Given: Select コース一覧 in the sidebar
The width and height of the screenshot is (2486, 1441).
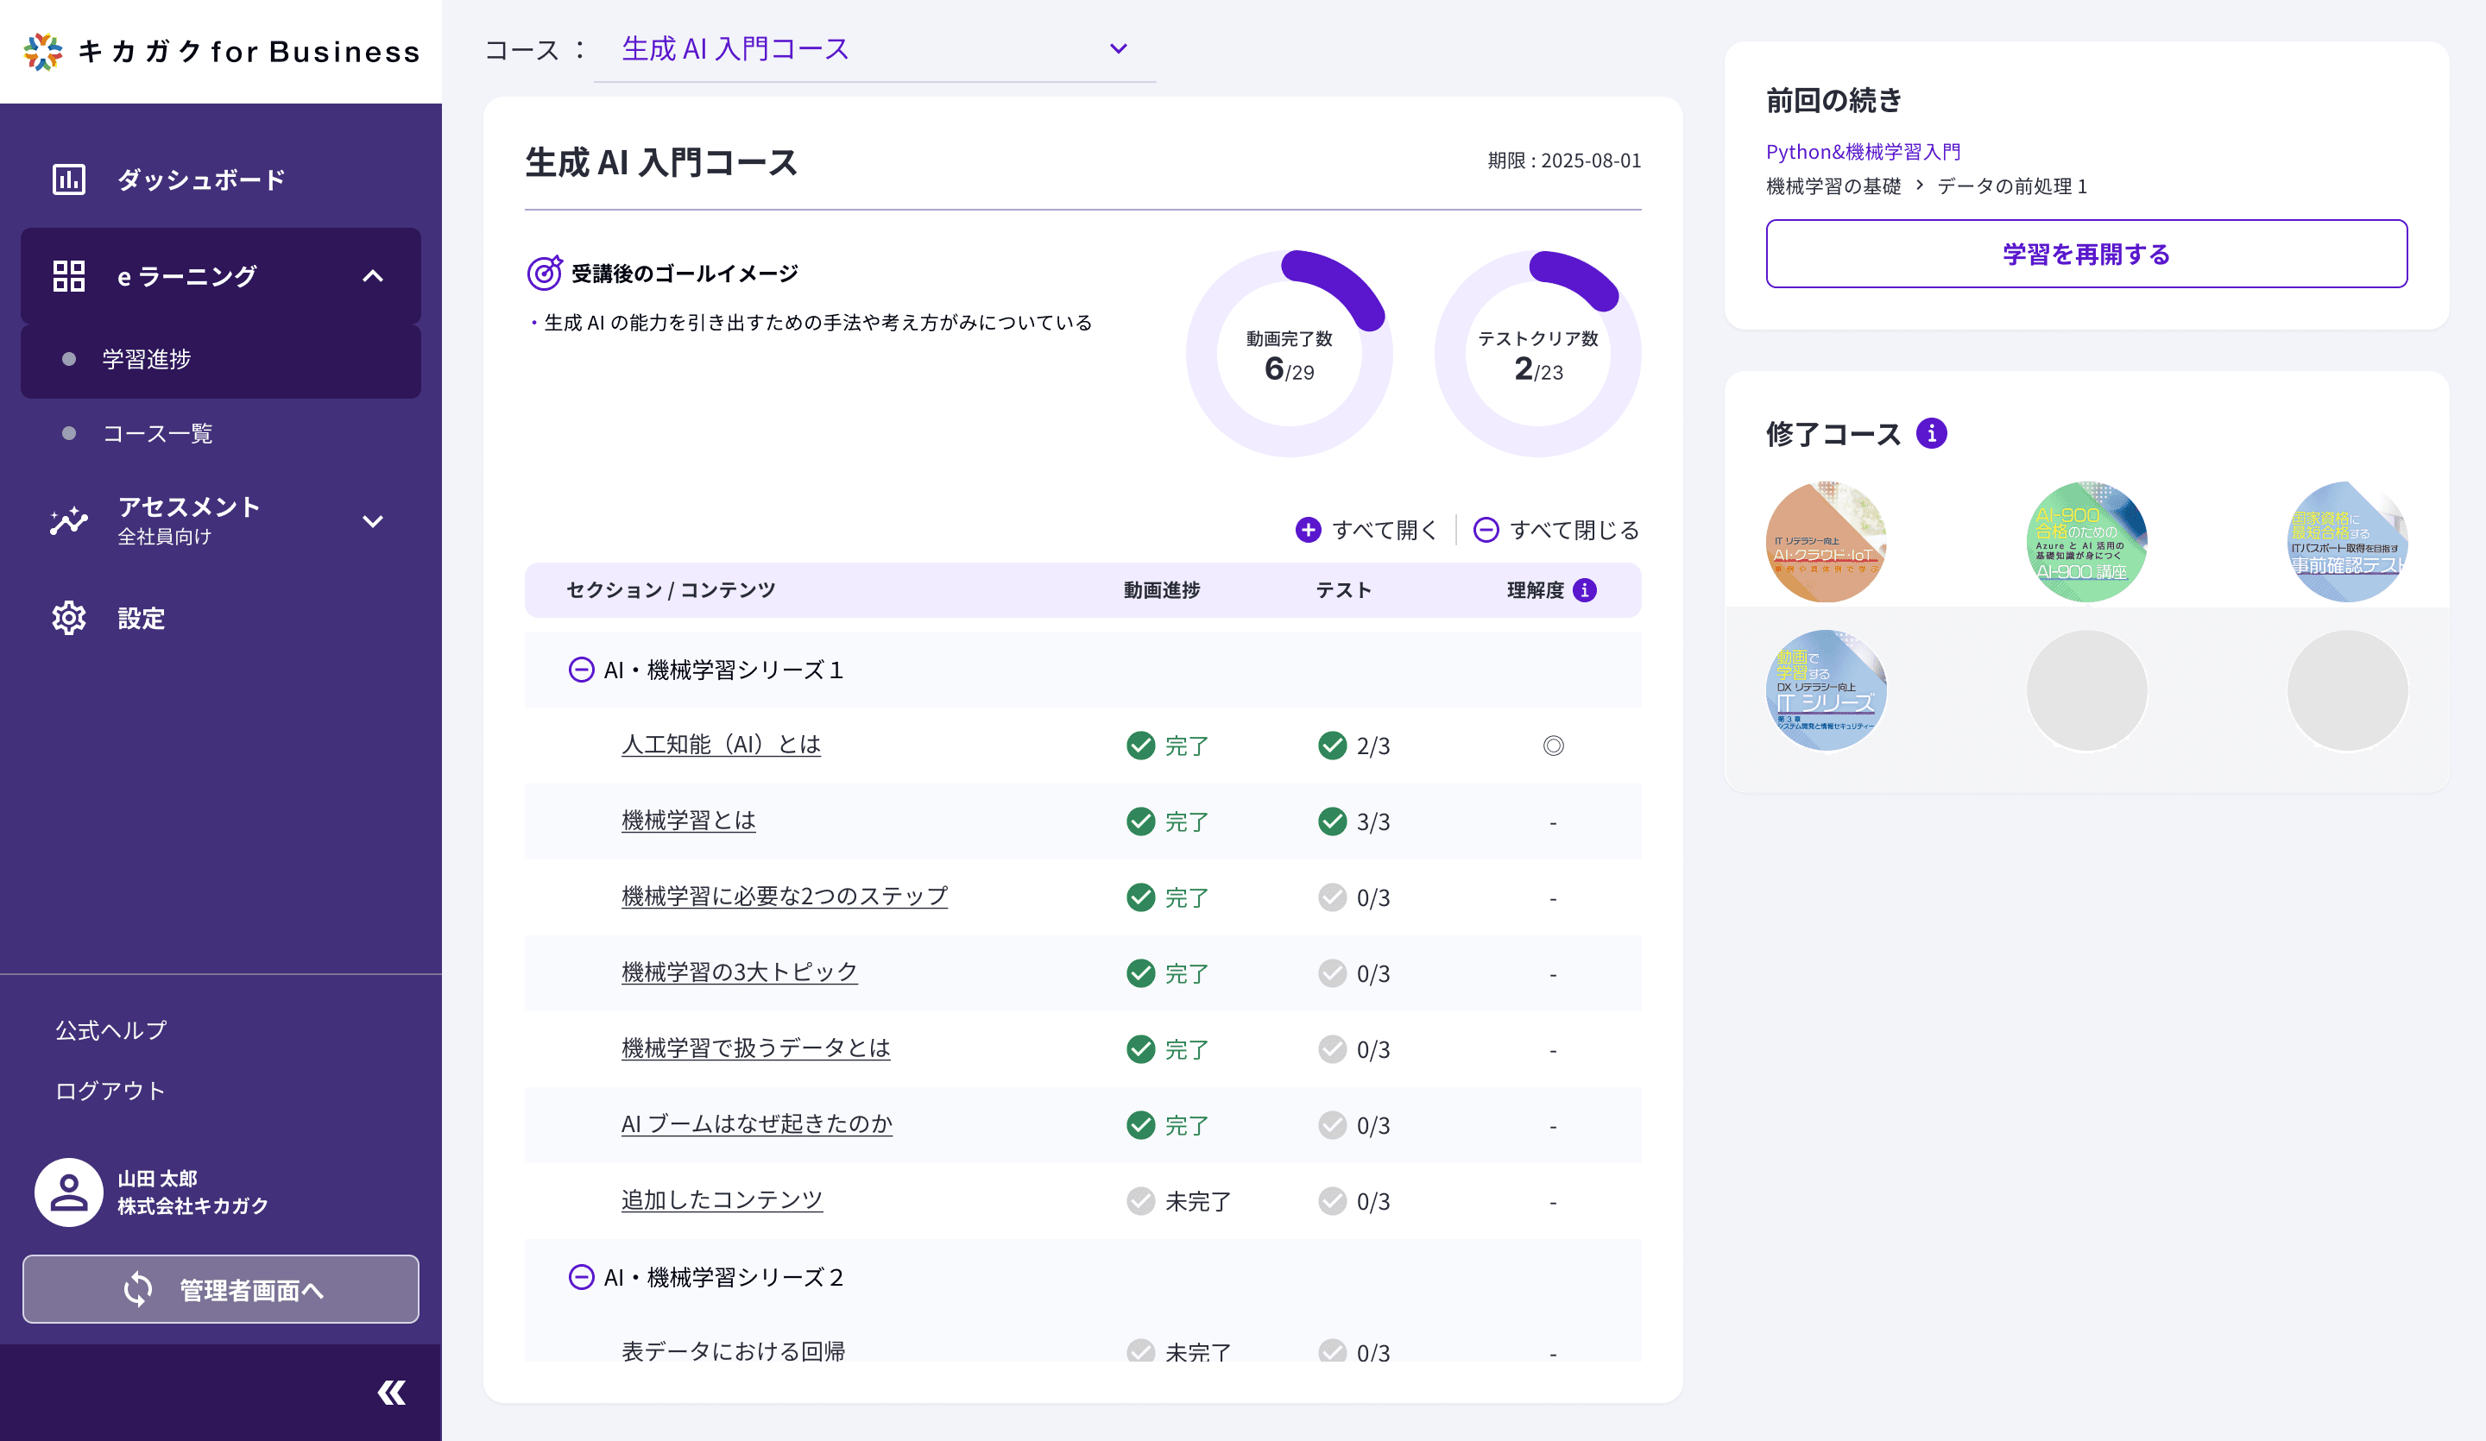Looking at the screenshot, I should (x=158, y=434).
